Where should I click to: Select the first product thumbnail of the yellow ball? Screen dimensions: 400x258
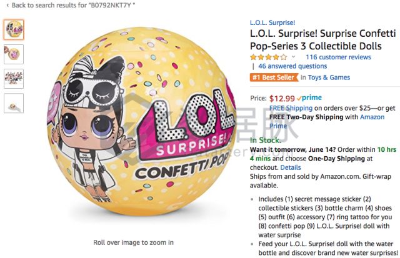point(14,29)
